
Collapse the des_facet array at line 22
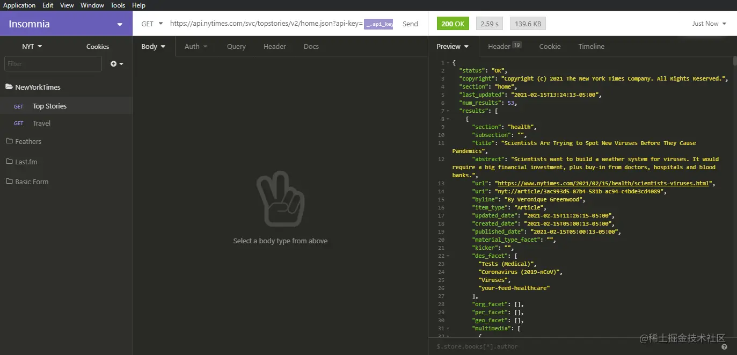(448, 256)
